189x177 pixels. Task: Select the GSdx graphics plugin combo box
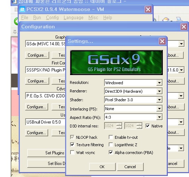click(45, 44)
